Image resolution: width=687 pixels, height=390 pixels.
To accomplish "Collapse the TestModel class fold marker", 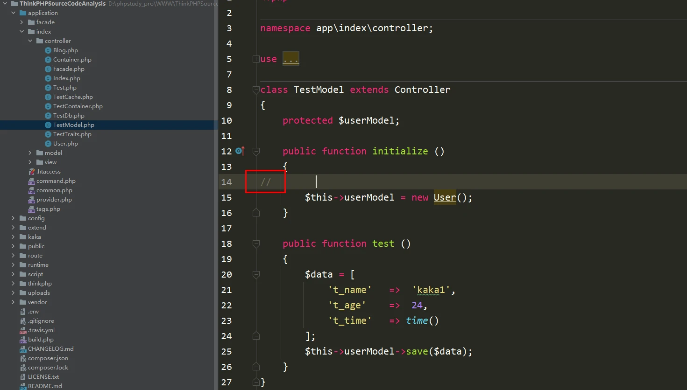I will point(255,90).
